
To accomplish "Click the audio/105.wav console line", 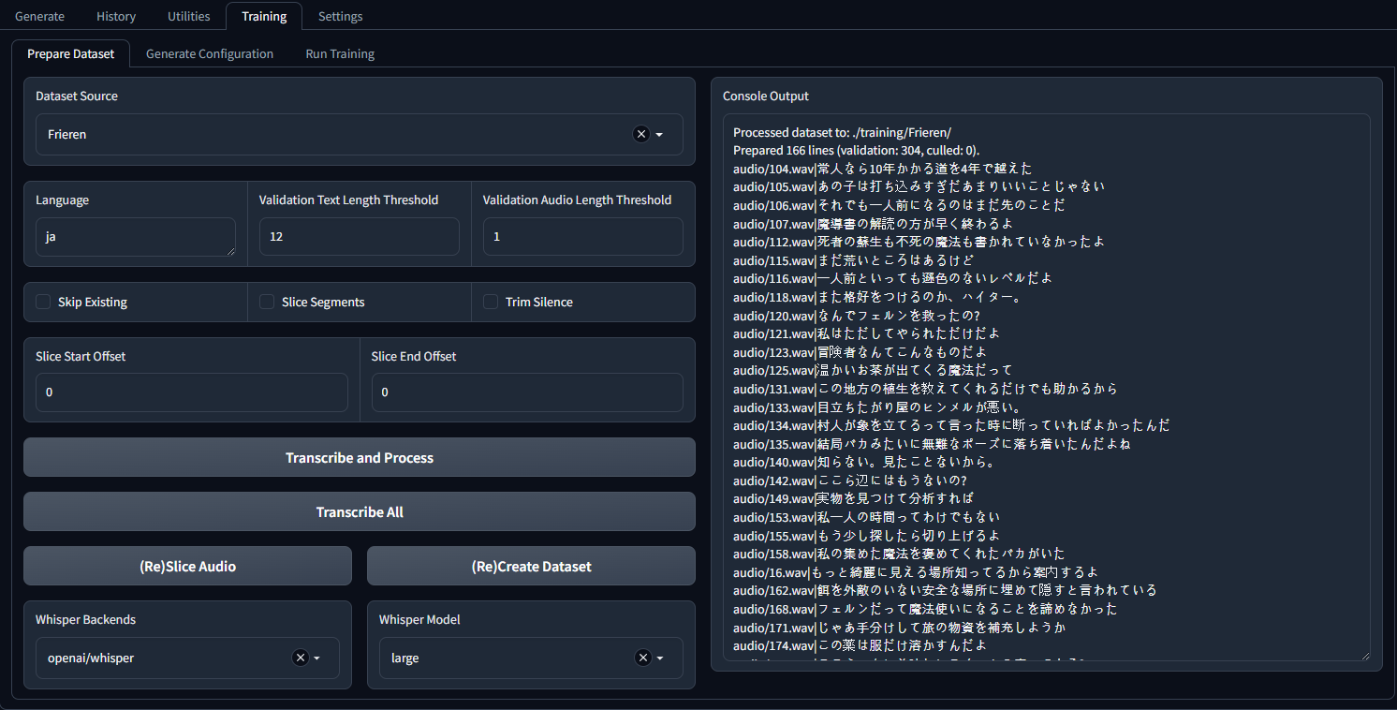I will [919, 186].
